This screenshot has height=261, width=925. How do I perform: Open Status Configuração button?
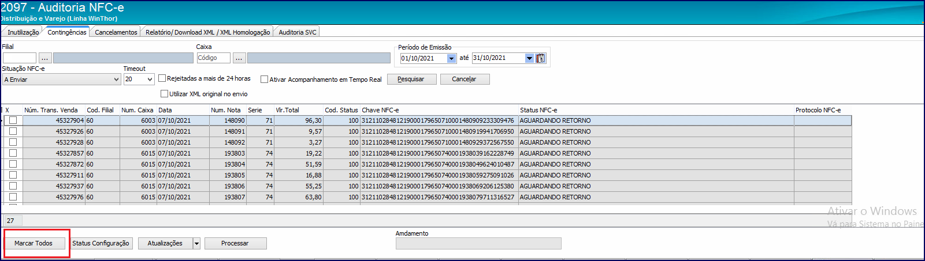click(x=101, y=243)
